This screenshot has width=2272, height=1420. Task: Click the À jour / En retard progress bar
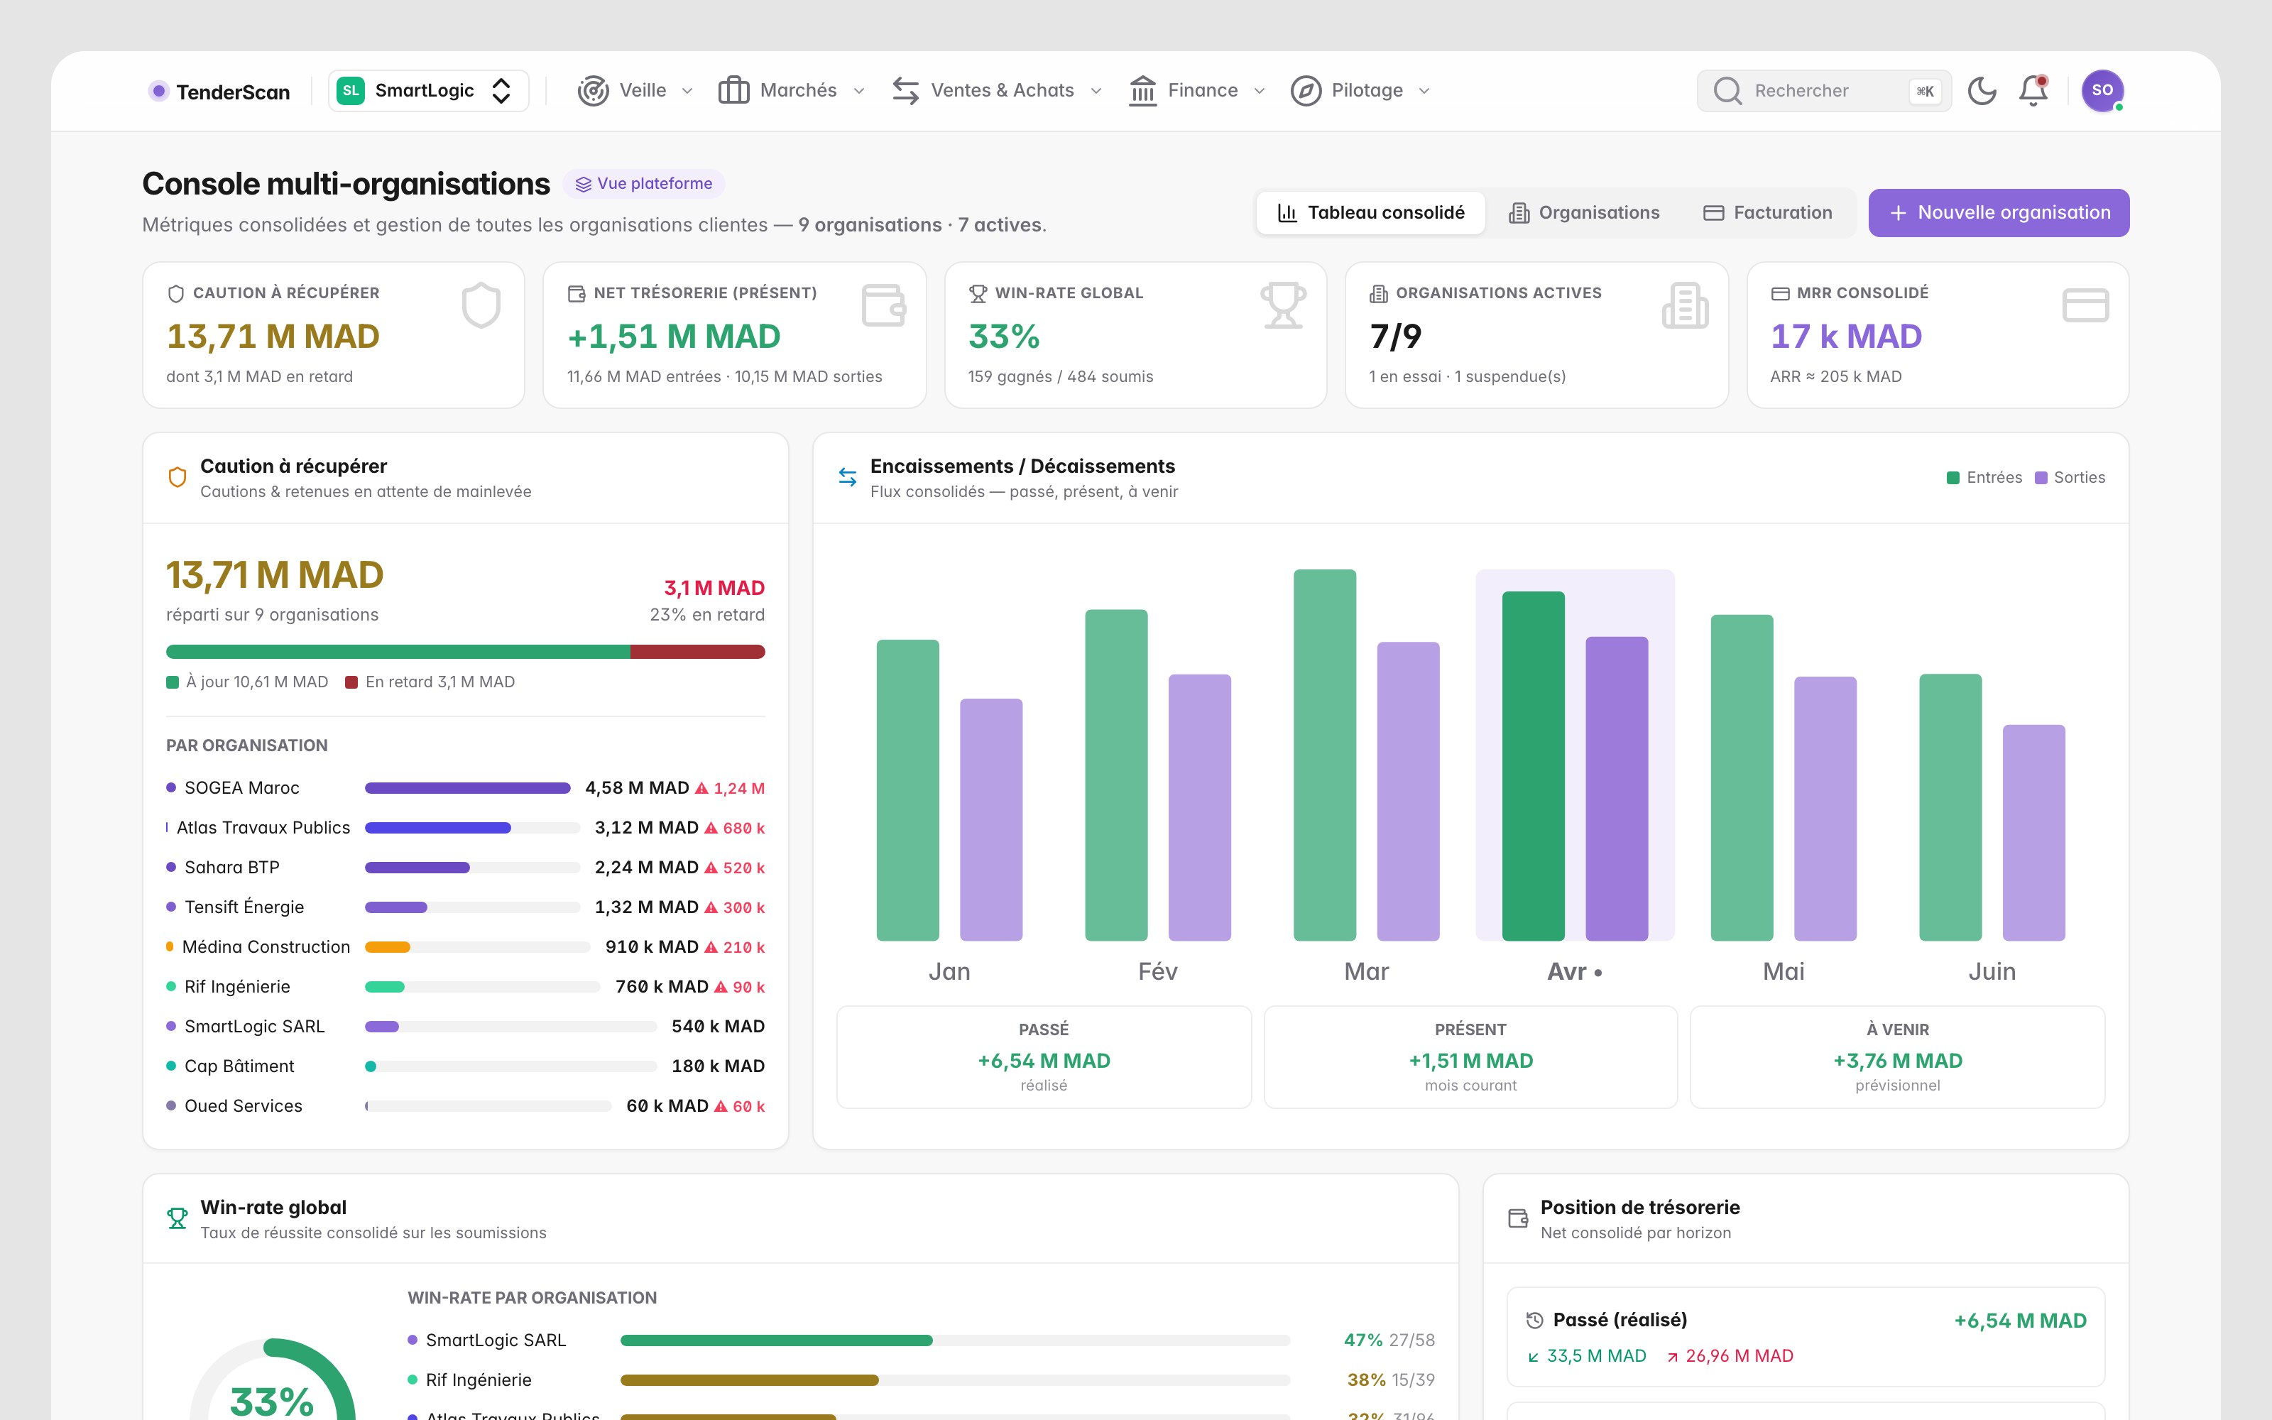pyautogui.click(x=466, y=652)
